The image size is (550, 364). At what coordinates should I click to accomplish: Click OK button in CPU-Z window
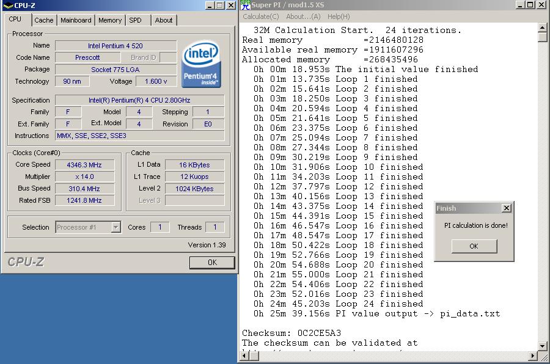pos(212,263)
